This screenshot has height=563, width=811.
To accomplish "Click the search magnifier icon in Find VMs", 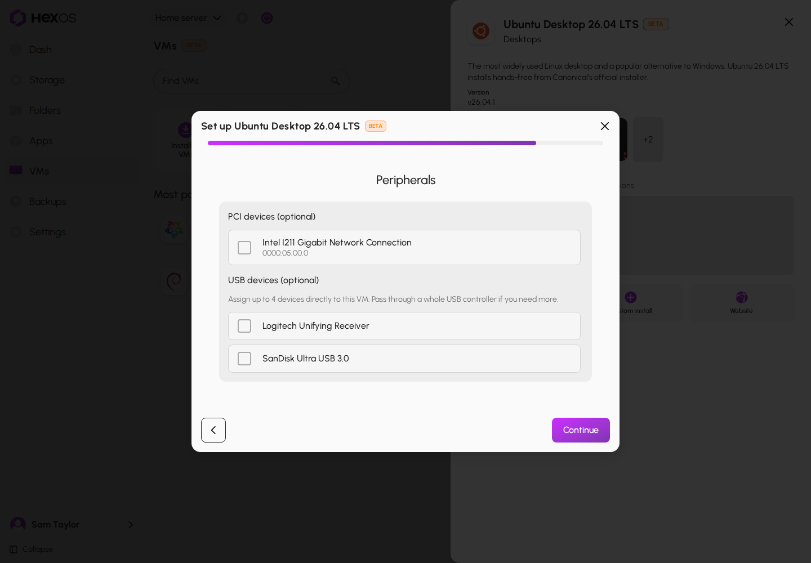I will pyautogui.click(x=336, y=81).
